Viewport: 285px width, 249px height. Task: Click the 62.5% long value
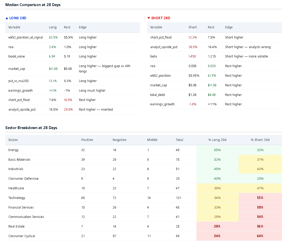point(53,37)
